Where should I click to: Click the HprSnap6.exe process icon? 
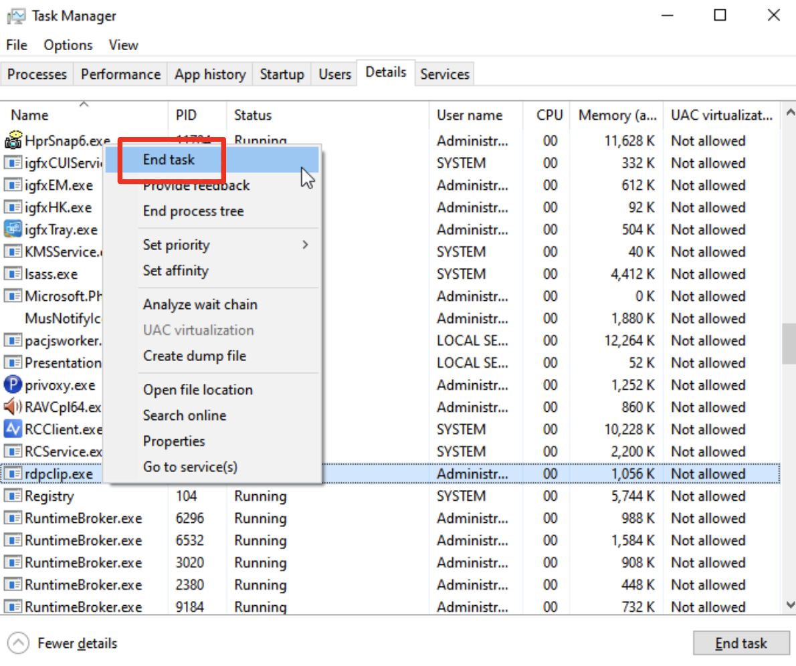(13, 140)
